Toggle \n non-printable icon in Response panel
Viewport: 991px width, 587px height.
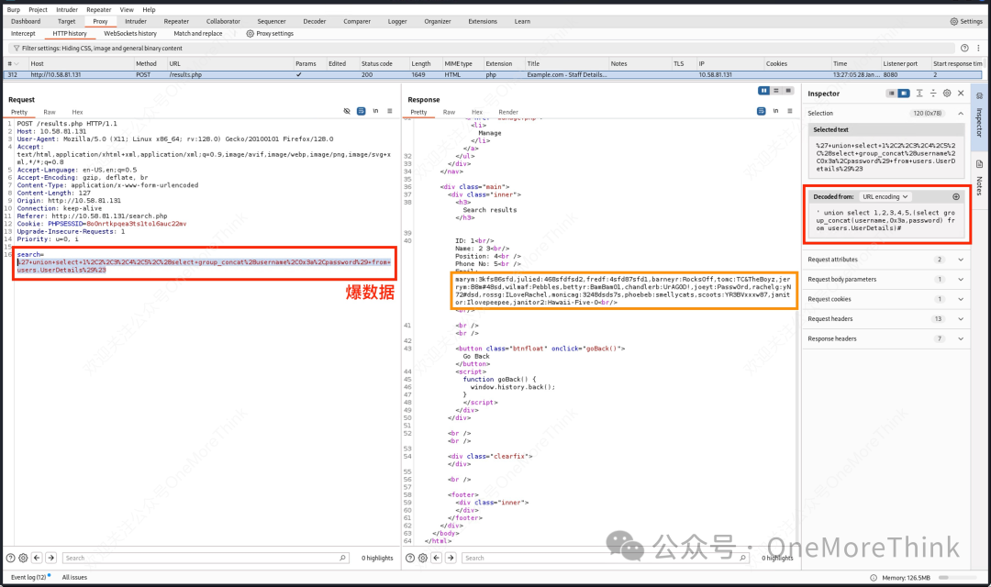[775, 111]
